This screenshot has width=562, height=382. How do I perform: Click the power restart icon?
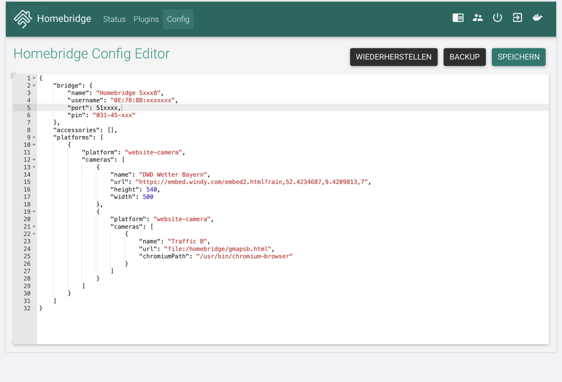[497, 18]
